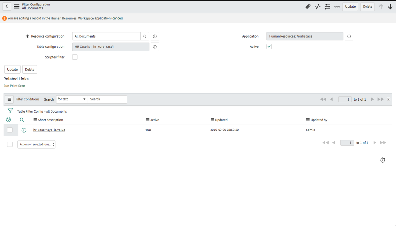
Task: Click bottom pager page number field
Action: point(347,143)
